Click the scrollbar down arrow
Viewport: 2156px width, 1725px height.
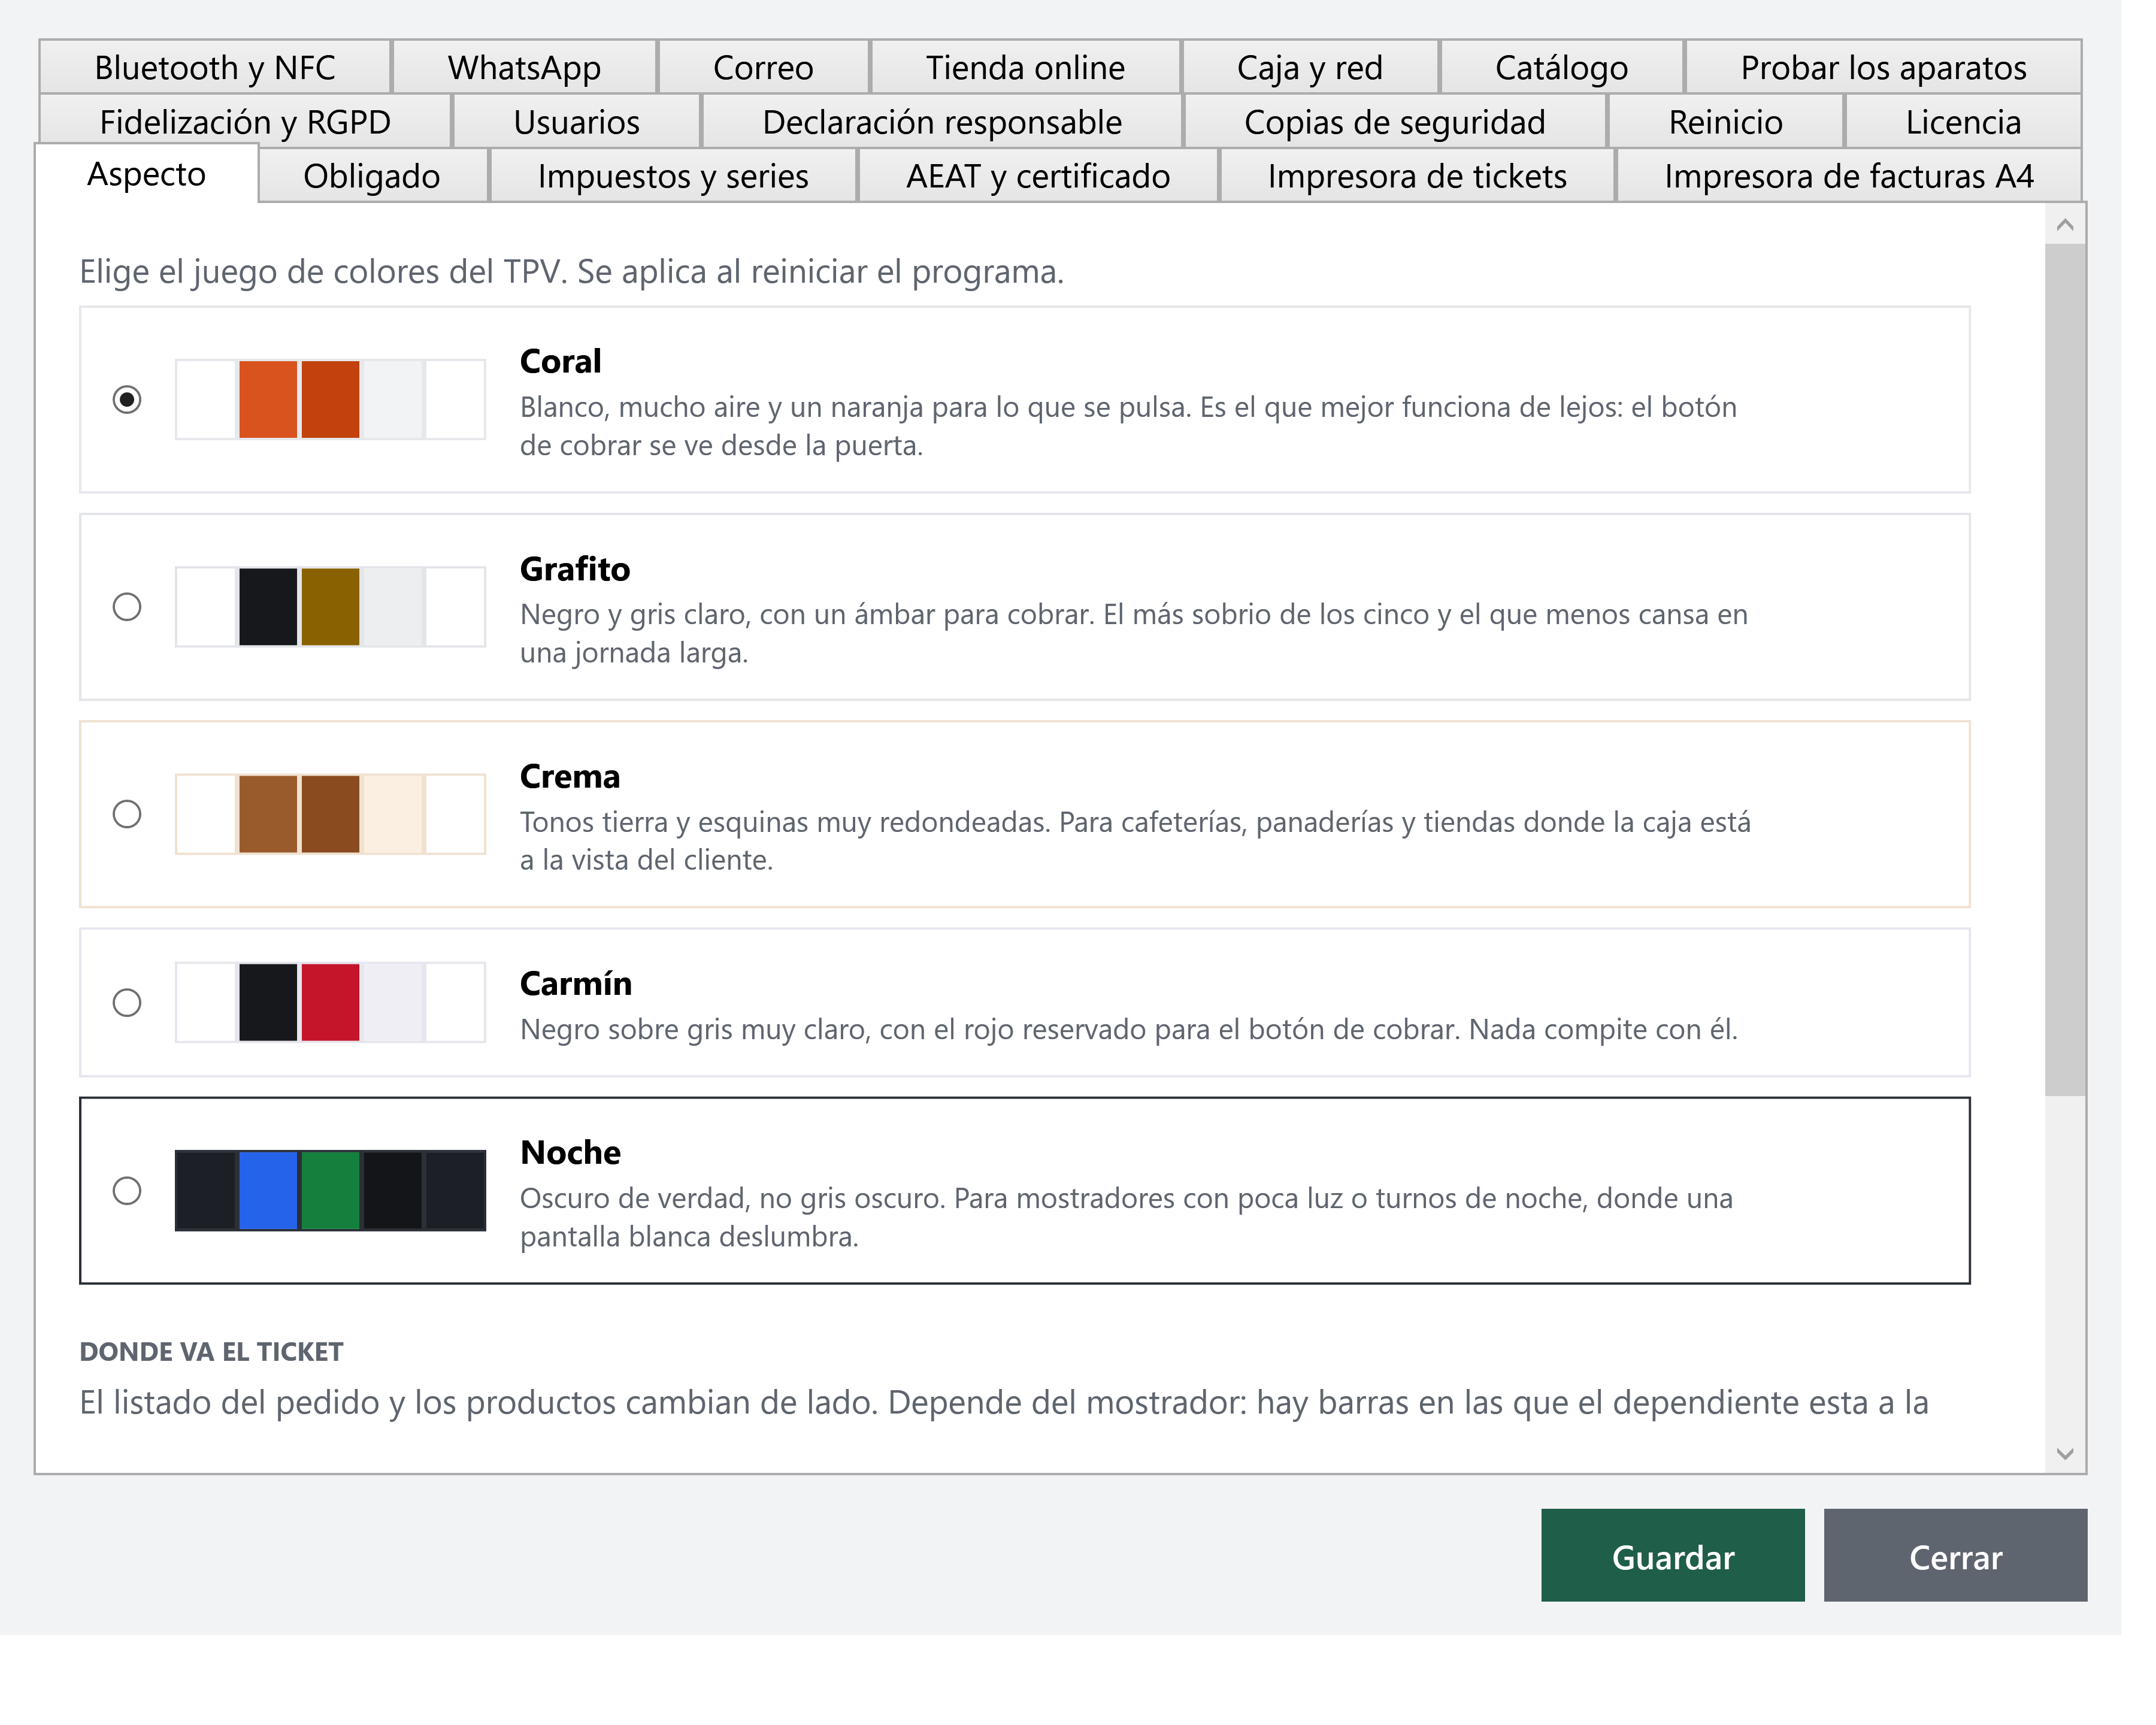tap(2065, 1454)
